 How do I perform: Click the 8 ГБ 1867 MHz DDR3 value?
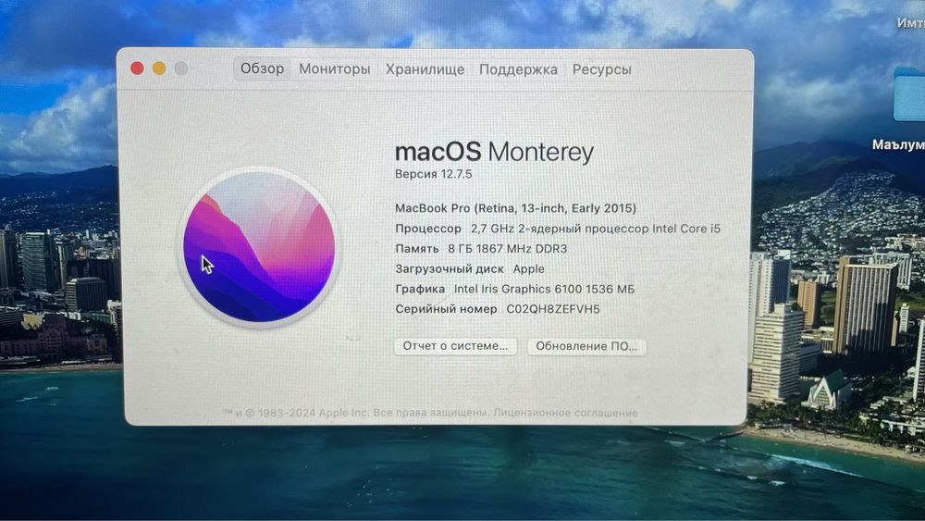coord(507,248)
